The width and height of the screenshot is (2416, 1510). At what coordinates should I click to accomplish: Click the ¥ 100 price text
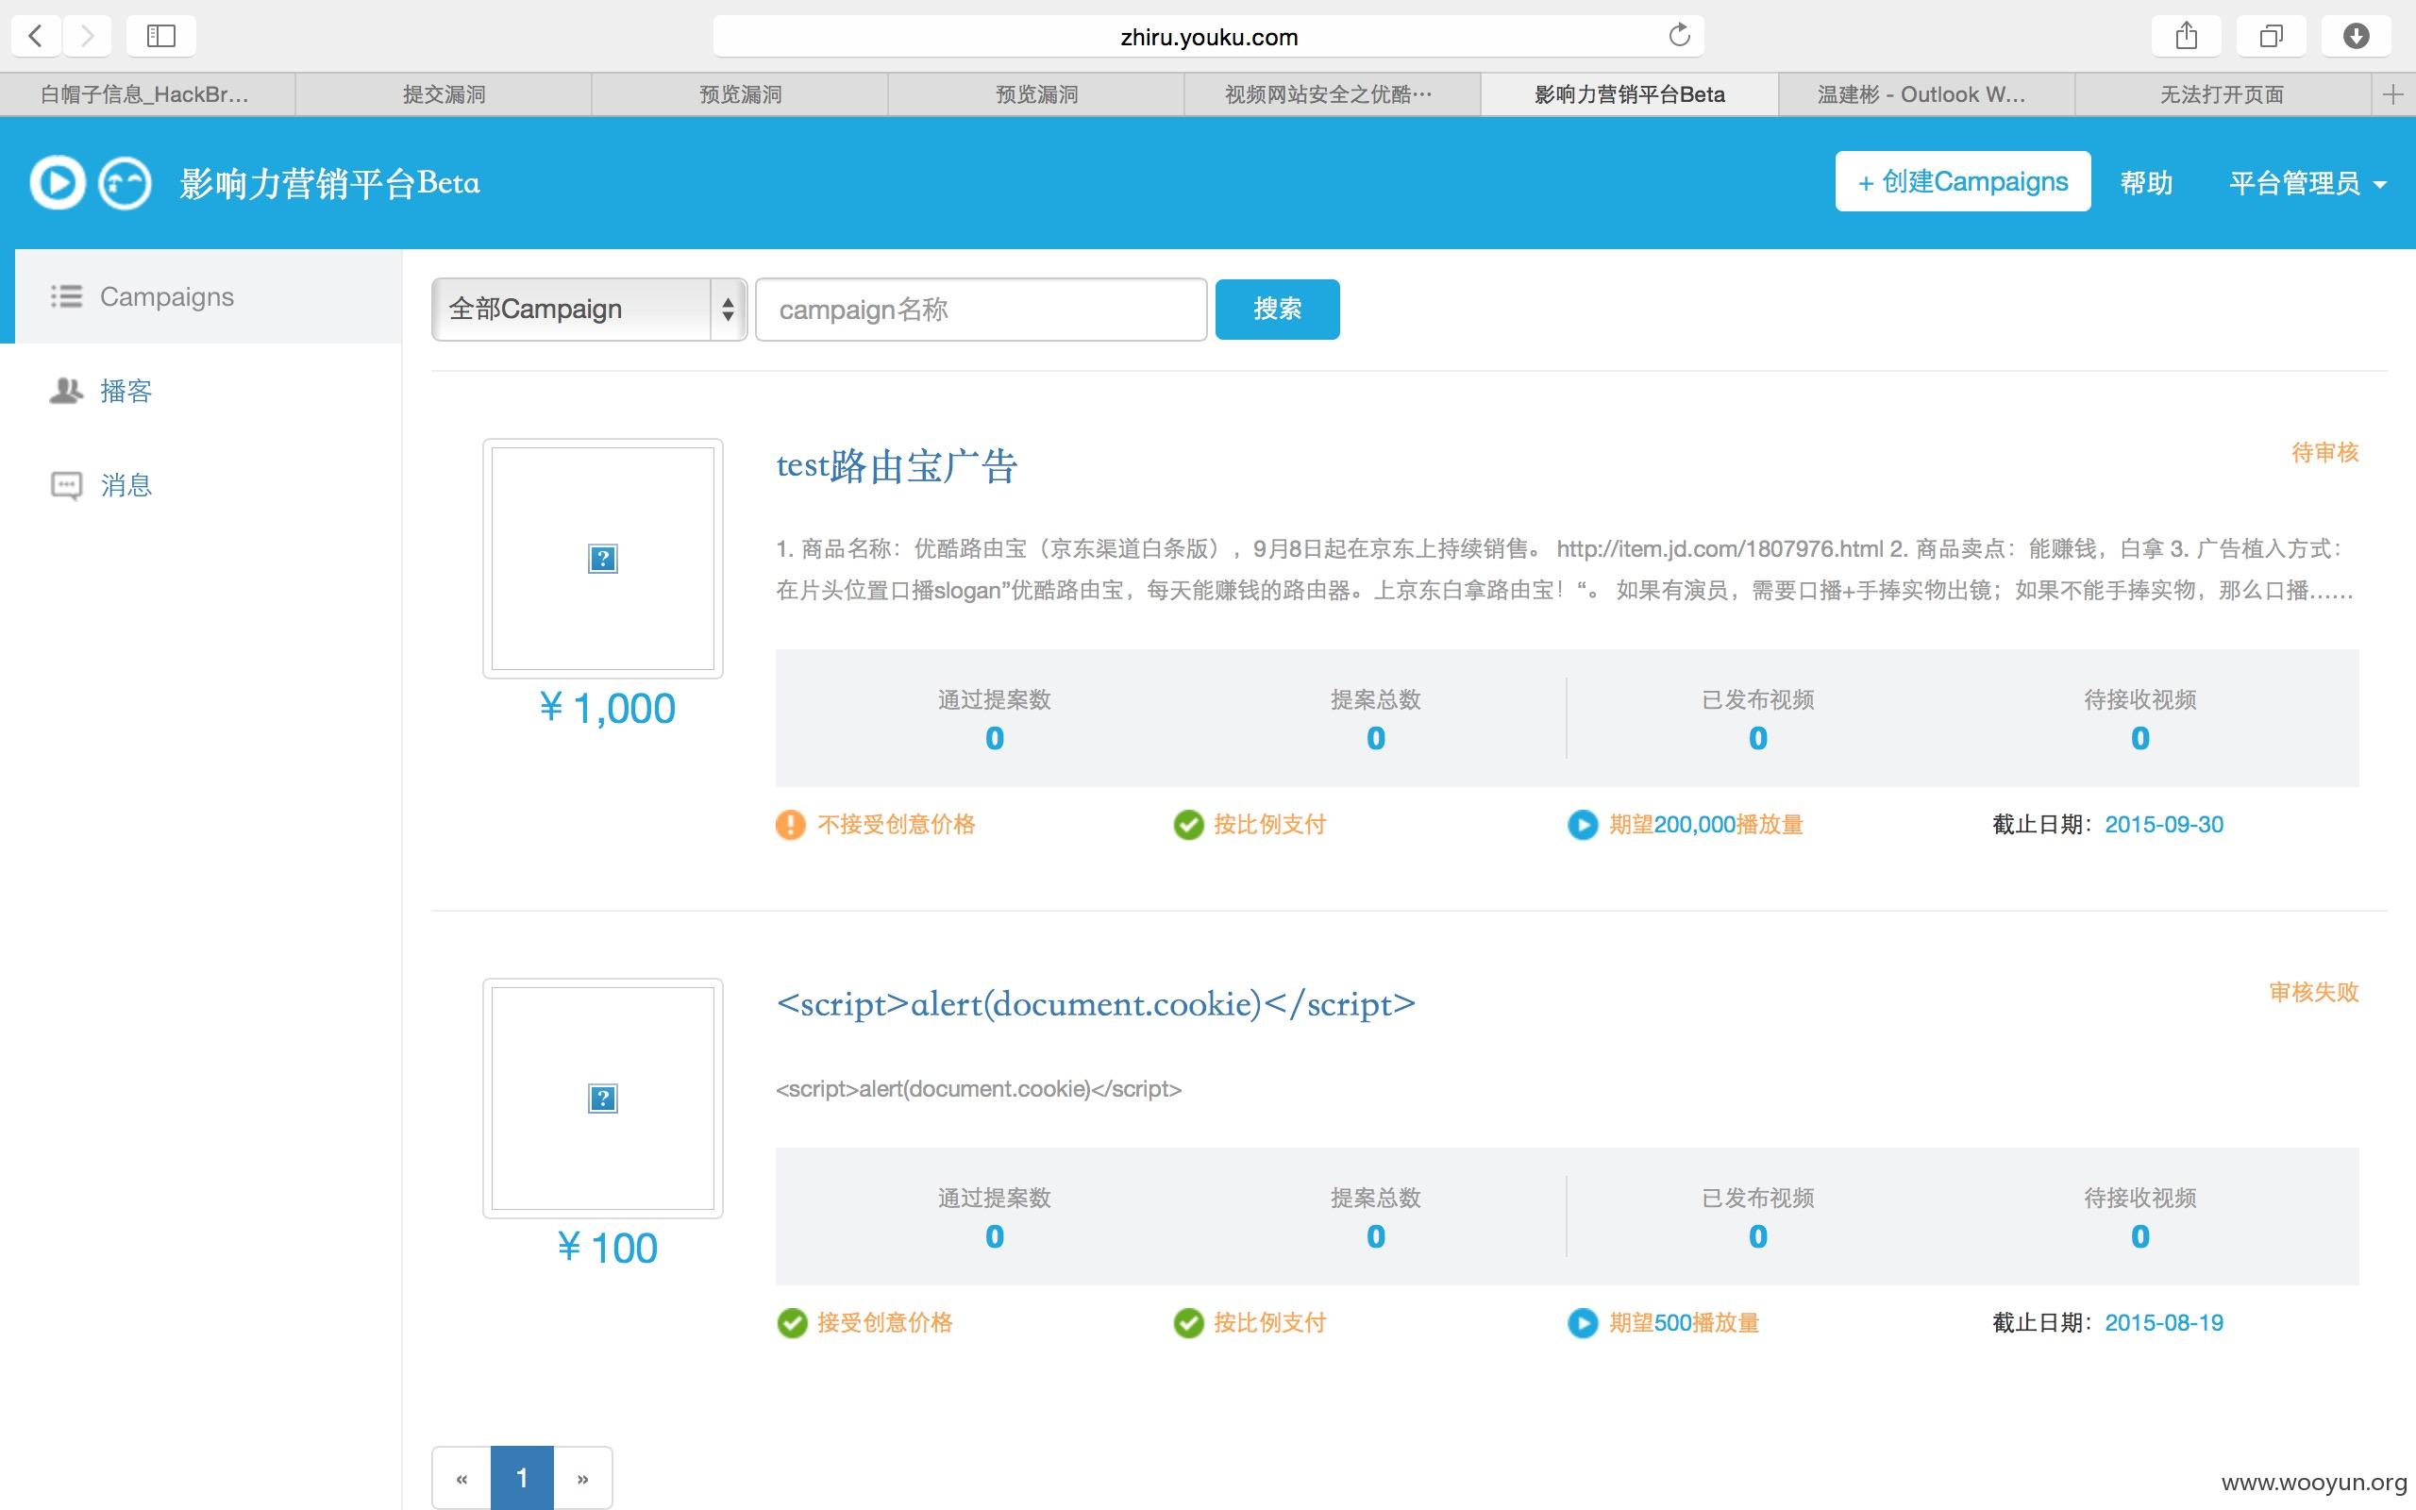[x=607, y=1249]
